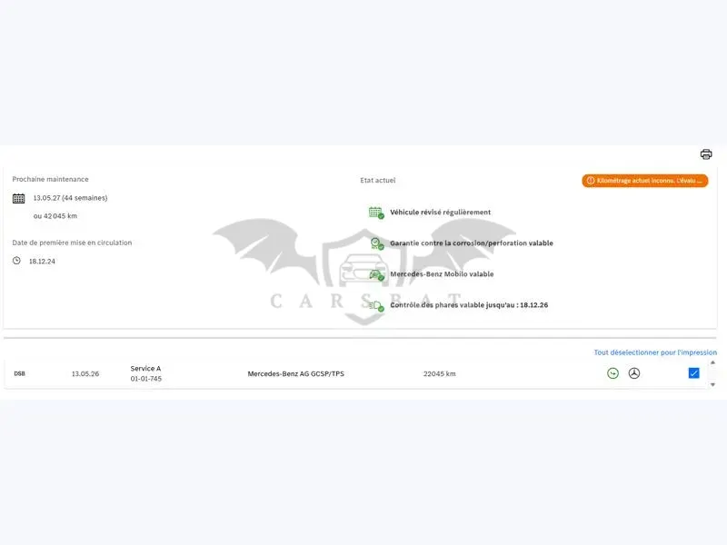Click the clock icon beside 18.12.24
The height and width of the screenshot is (545, 727).
(16, 261)
